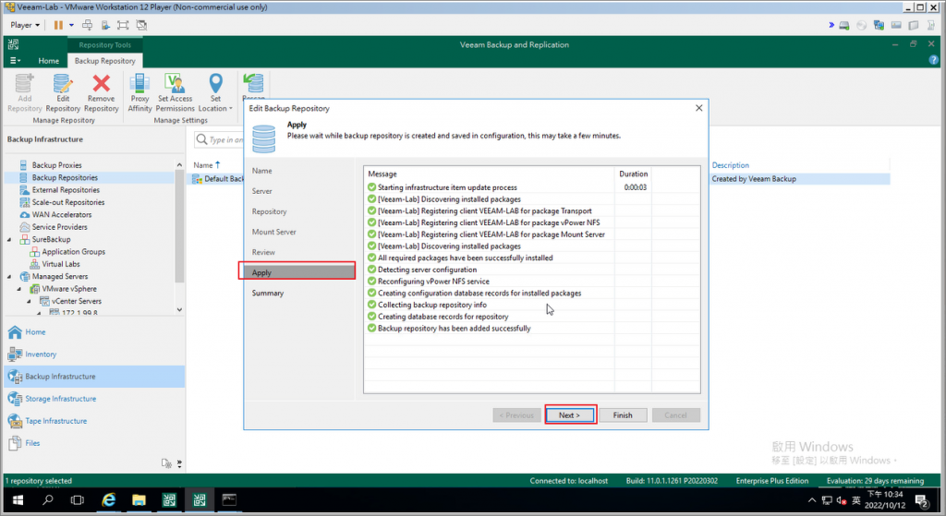Select Backup Repositories tree node
946x516 pixels.
(x=65, y=178)
